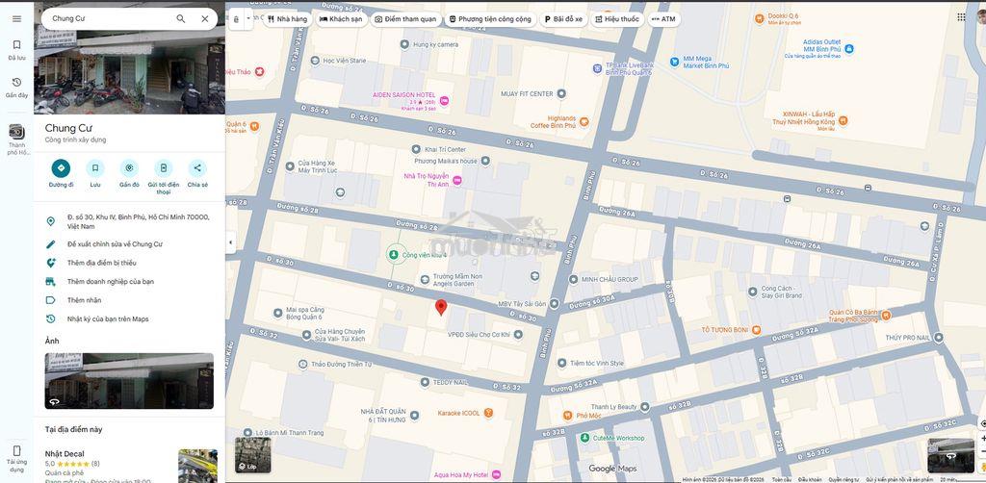Select the ATM filter chip

tap(663, 19)
